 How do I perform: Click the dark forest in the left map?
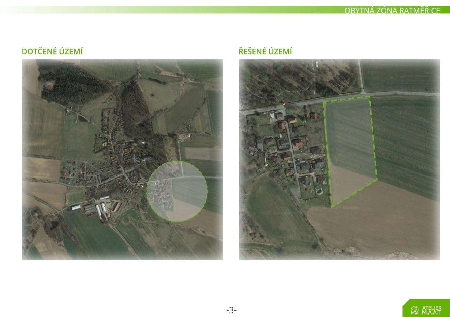[x=73, y=86]
